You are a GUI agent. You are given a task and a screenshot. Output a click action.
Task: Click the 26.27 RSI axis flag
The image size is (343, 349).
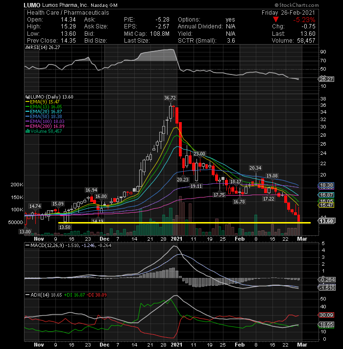coord(326,79)
